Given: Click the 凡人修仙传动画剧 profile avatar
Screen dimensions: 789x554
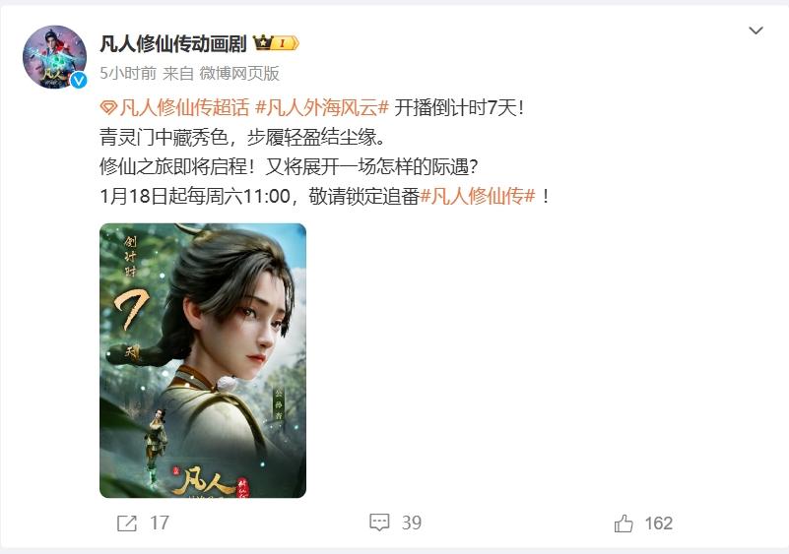Looking at the screenshot, I should click(x=54, y=57).
